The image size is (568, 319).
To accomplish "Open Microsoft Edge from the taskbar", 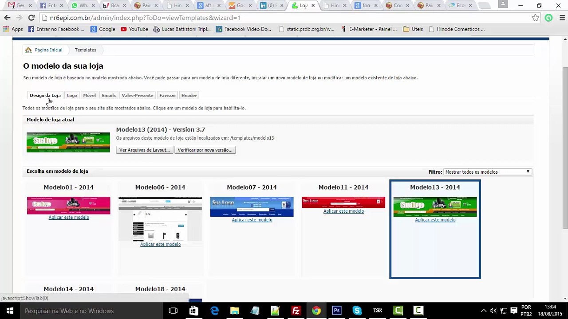I will click(214, 311).
